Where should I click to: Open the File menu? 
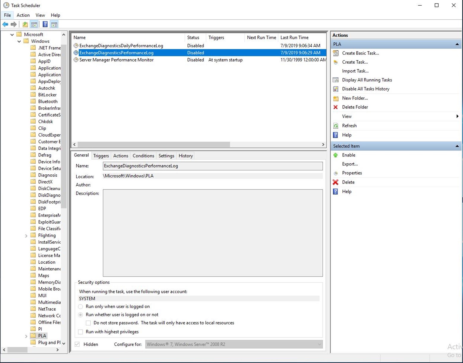pos(7,15)
